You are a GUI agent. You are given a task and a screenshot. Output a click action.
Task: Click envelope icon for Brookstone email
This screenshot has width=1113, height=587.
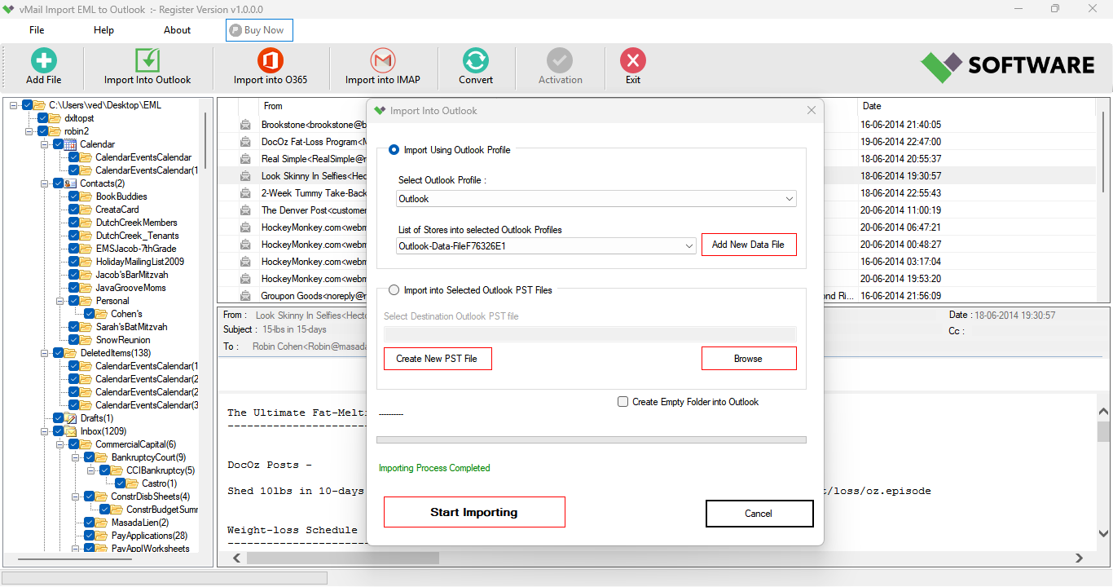tap(245, 125)
